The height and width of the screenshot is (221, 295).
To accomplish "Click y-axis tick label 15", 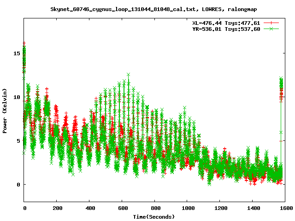I will (17, 53).
